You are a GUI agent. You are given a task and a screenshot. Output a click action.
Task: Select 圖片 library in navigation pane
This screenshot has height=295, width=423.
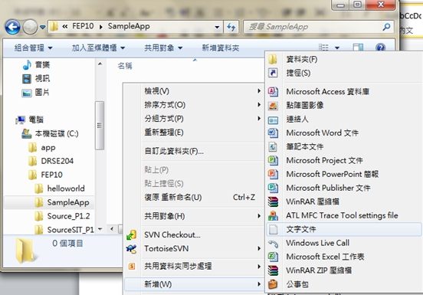pyautogui.click(x=35, y=93)
